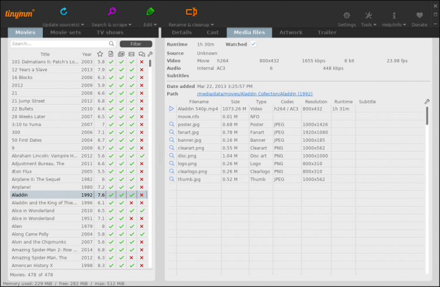This screenshot has height=287, width=440.
Task: Click the magnifier icon next to poster.jpg
Action: 171,124
